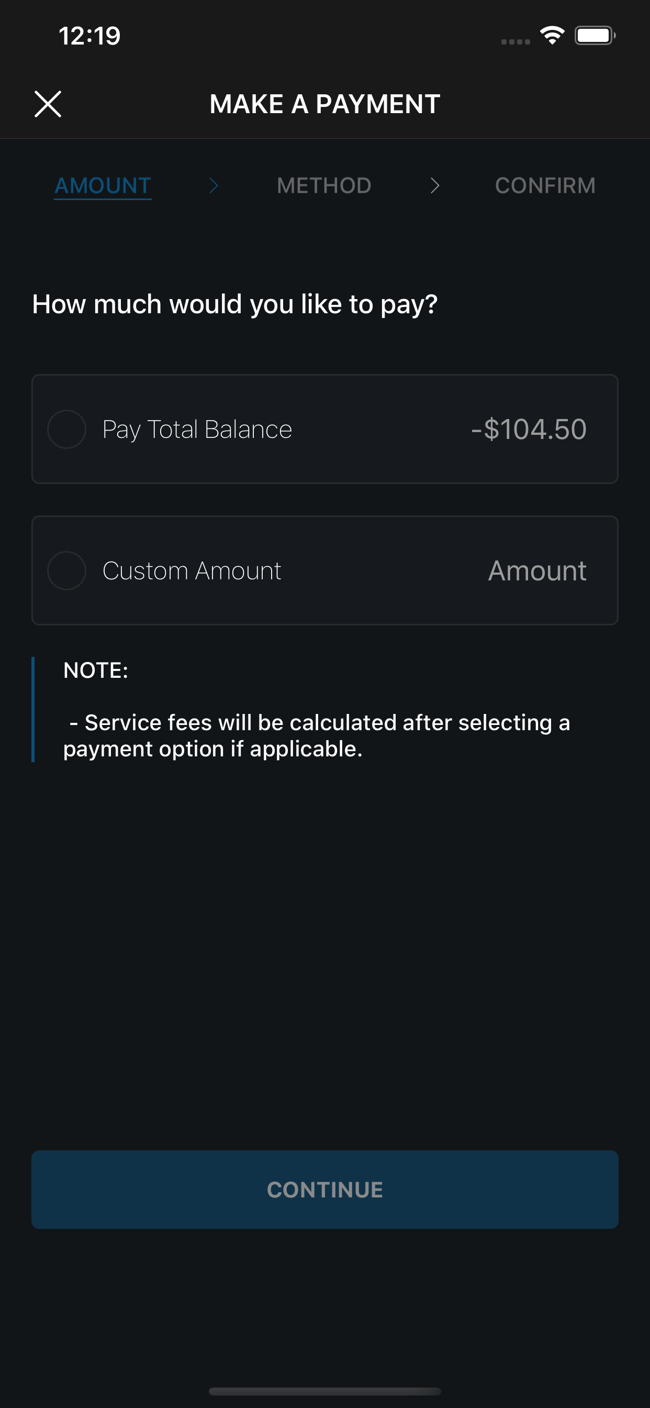Tap the Amount input field

coord(537,570)
